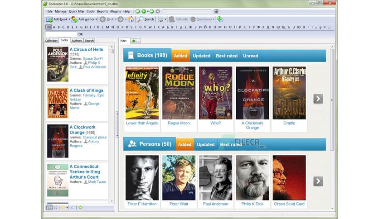Image resolution: width=379 pixels, height=219 pixels.
Task: Click the green next circle icon
Action: (152, 11)
